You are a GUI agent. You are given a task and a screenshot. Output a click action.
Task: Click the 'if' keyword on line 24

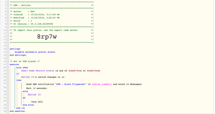coord(17,74)
